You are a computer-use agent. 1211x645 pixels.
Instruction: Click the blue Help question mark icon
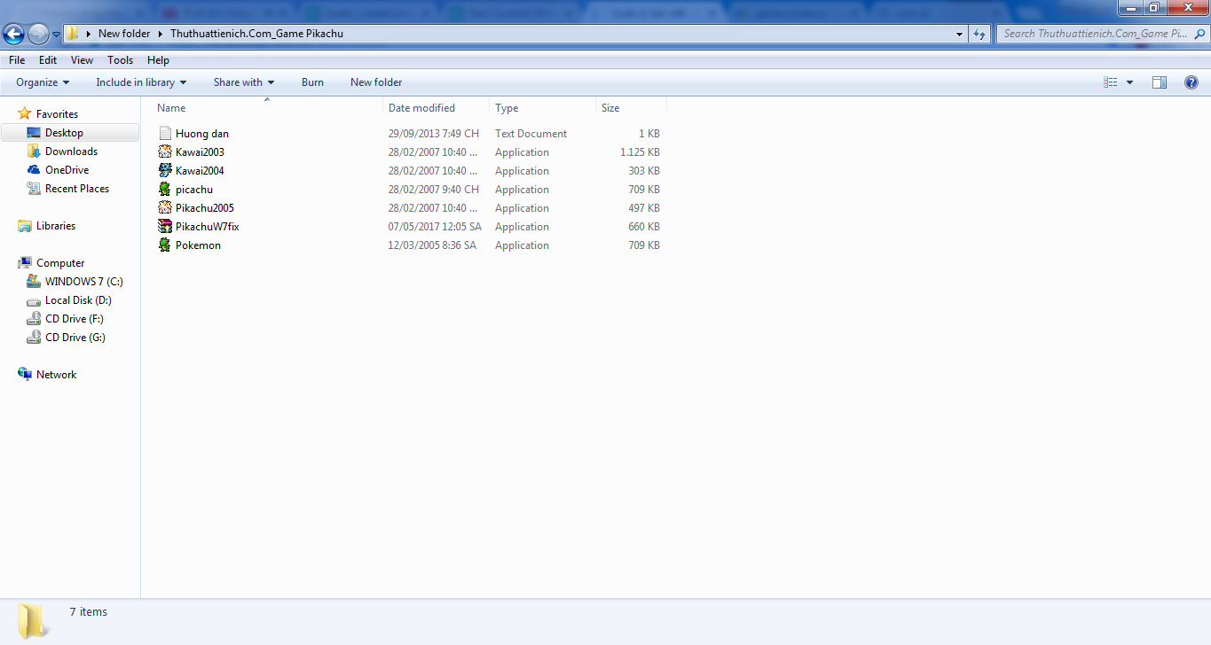click(x=1191, y=82)
